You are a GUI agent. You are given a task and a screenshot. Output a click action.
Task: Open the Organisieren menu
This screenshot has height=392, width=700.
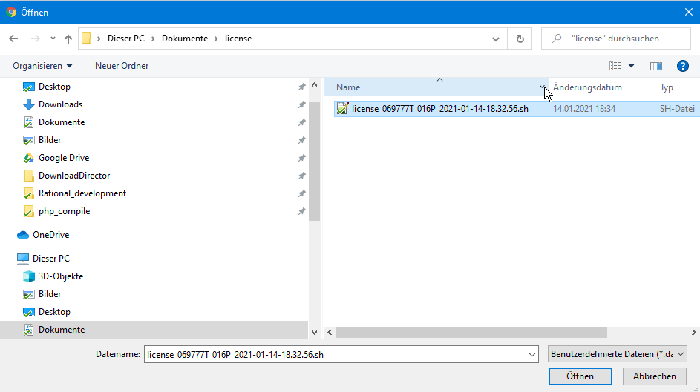point(42,66)
